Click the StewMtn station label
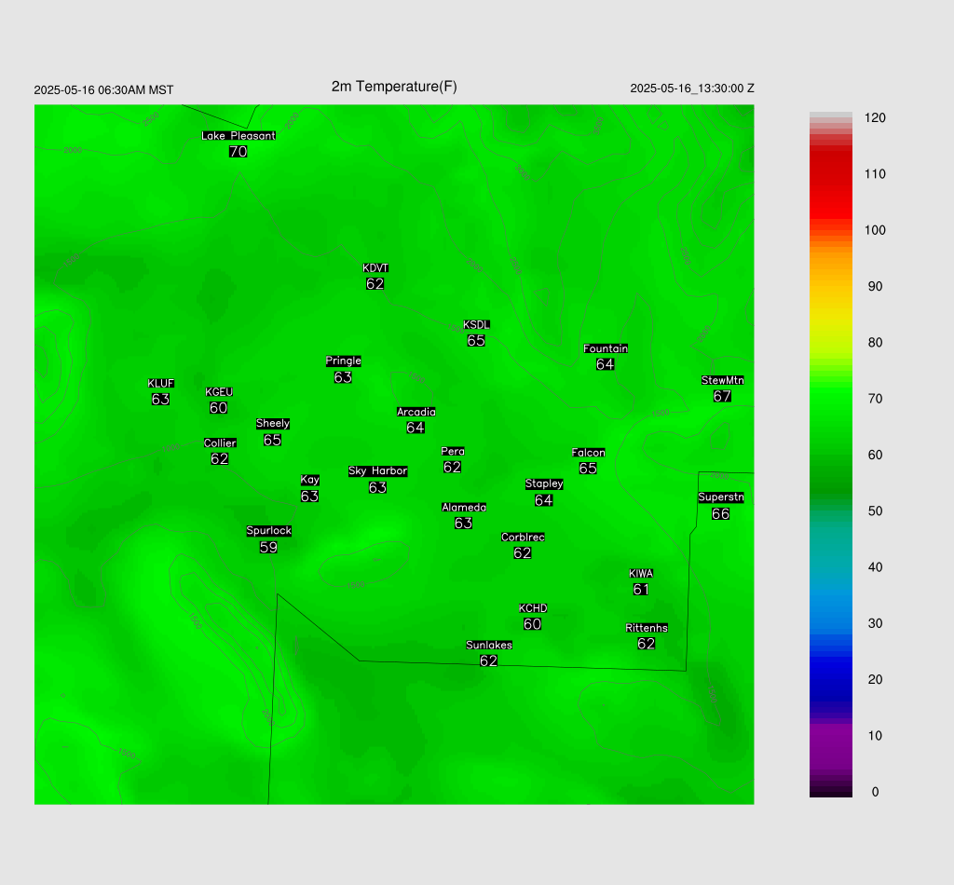The image size is (954, 885). (x=723, y=380)
